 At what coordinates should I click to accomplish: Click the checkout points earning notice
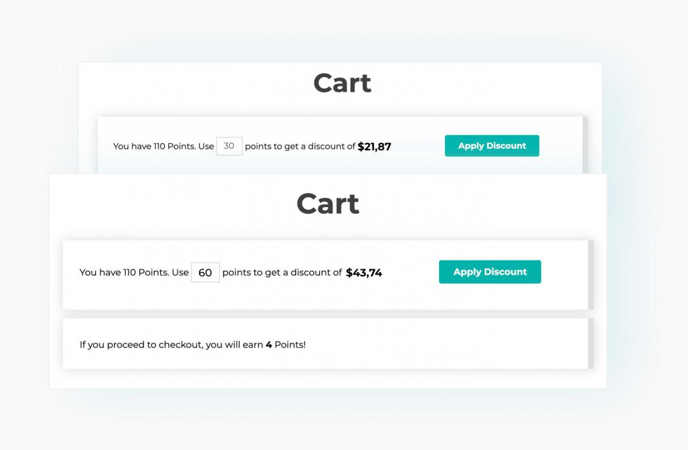[192, 344]
